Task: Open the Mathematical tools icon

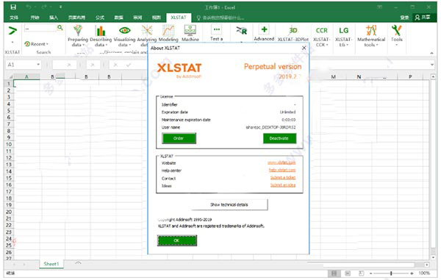Action: [x=371, y=30]
